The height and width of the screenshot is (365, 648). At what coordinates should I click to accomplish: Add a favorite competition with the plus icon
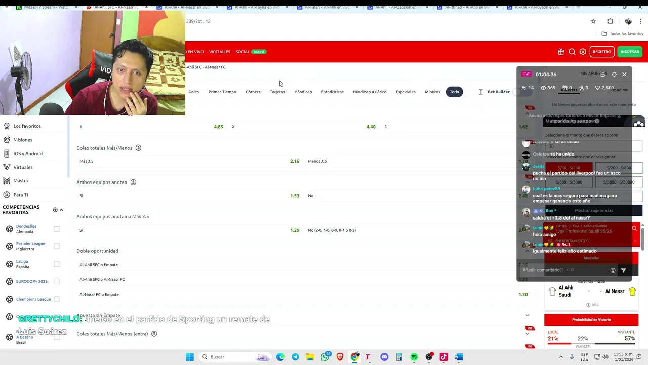click(55, 210)
